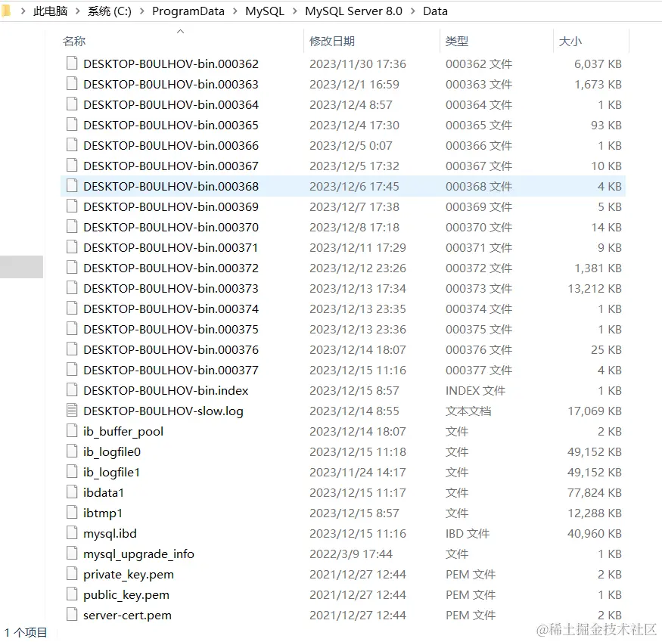The image size is (662, 642).
Task: Click the size value 77,824 KB
Action: [x=595, y=492]
